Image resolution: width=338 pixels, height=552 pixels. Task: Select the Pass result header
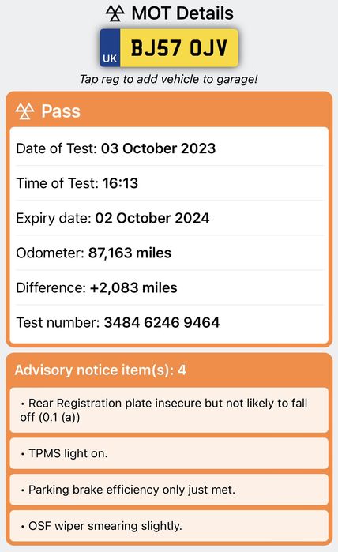coord(169,111)
